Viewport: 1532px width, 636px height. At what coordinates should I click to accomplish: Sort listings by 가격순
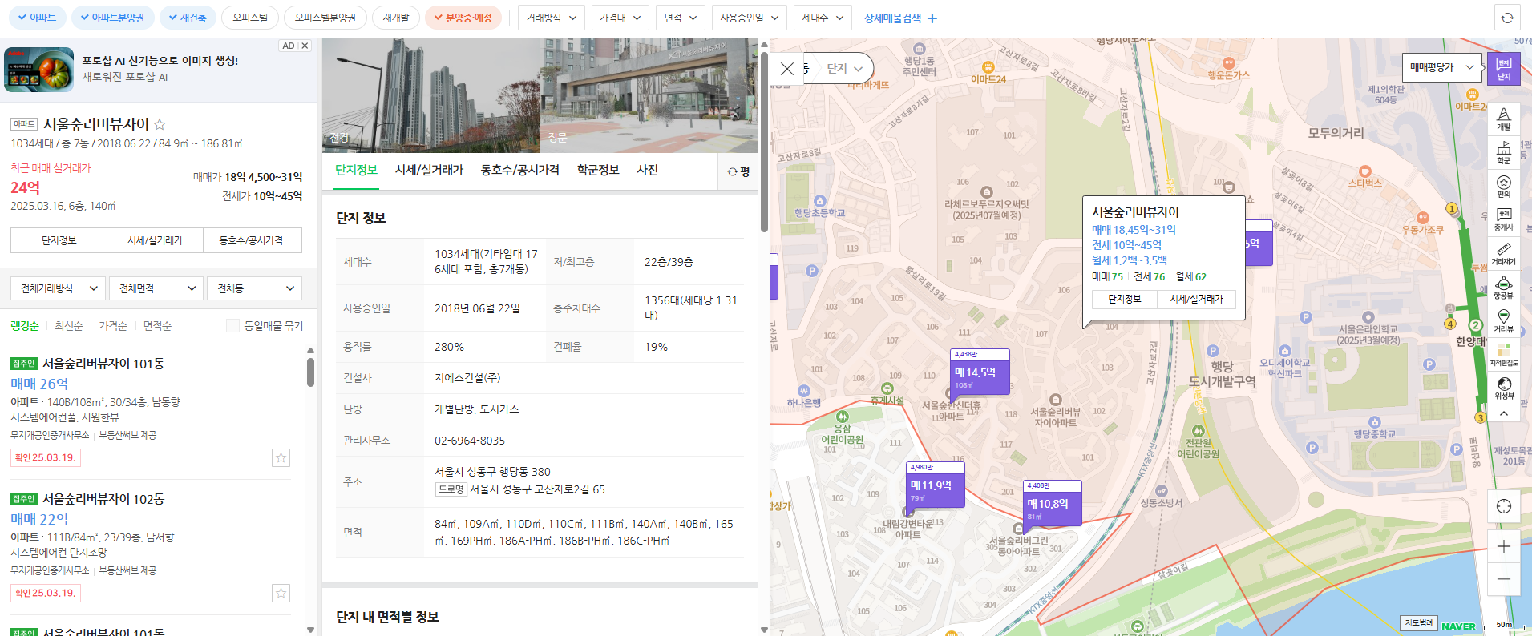(x=113, y=326)
